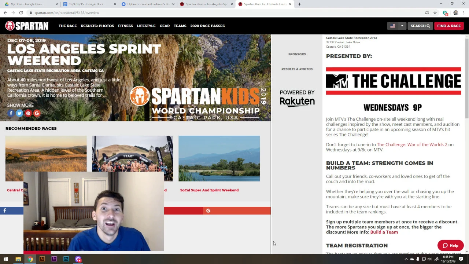The height and width of the screenshot is (264, 469).
Task: Open The Challenge: War of the Worlds 2 link
Action: pos(412,144)
